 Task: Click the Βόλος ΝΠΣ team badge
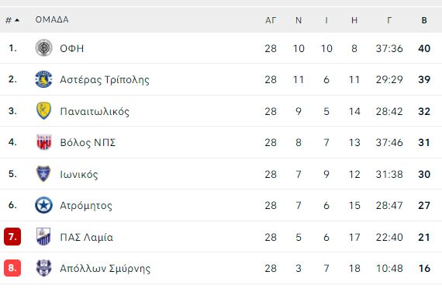(43, 142)
